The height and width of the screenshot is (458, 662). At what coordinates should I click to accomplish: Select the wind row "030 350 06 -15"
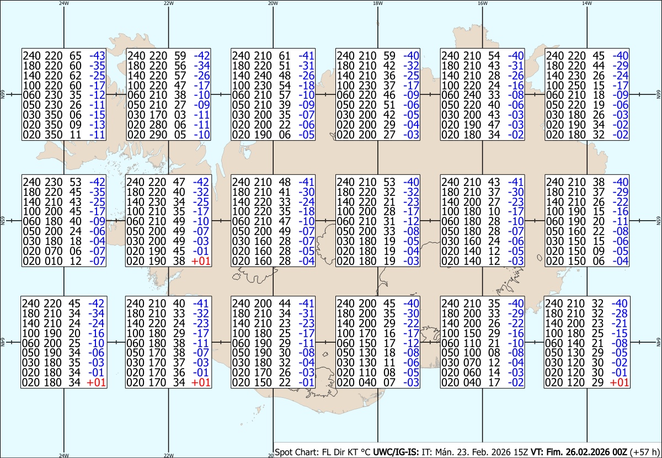64,114
